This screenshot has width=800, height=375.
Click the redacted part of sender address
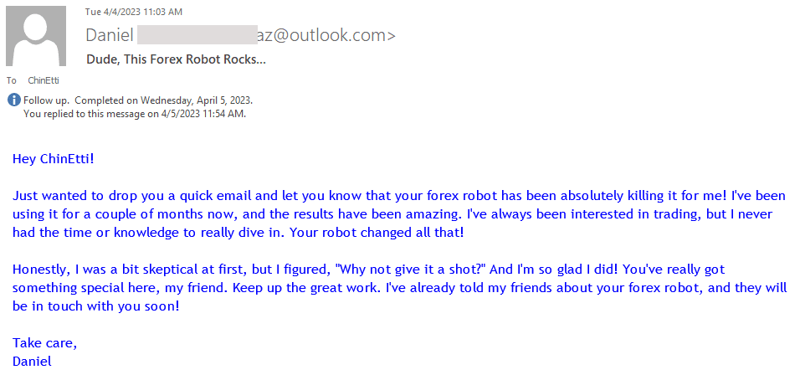pos(195,35)
